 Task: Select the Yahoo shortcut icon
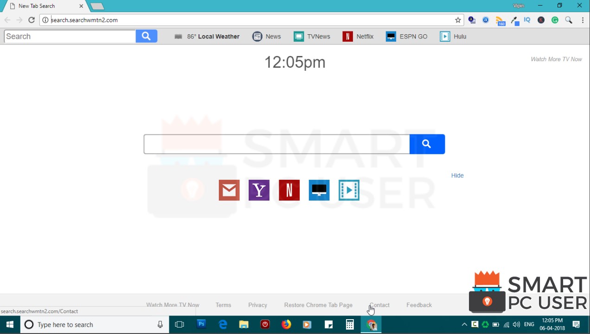click(259, 190)
